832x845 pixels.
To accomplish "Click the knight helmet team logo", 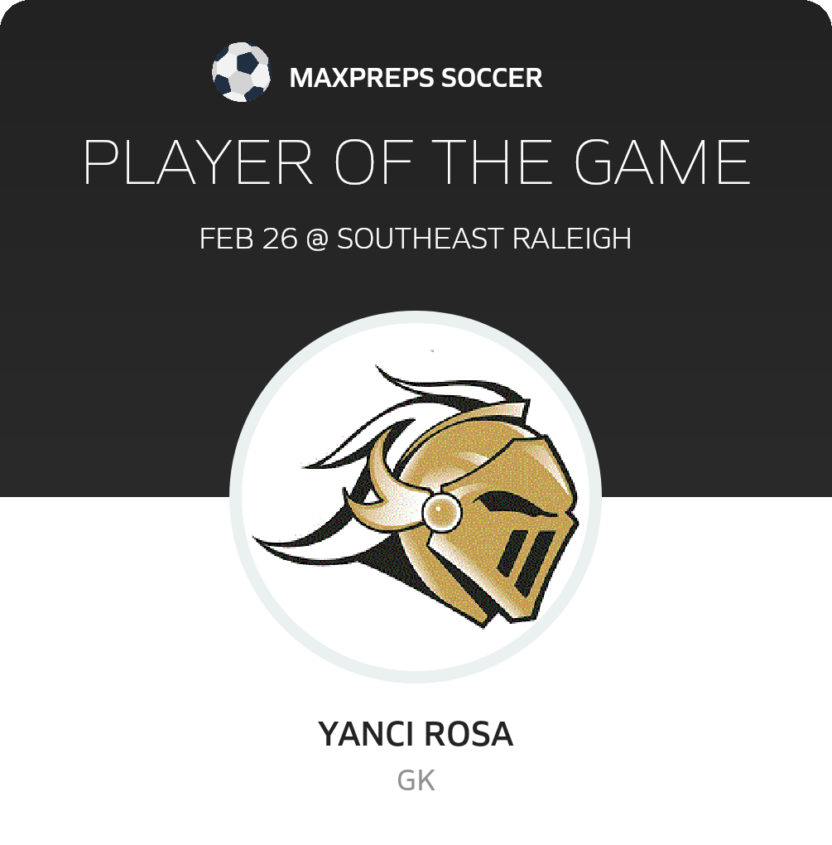I will 416,496.
